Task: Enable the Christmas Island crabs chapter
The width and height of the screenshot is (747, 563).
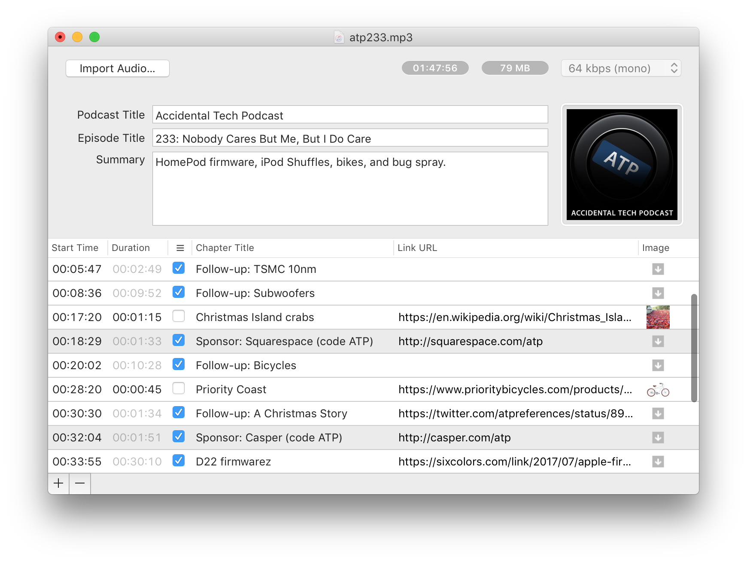Action: (178, 317)
